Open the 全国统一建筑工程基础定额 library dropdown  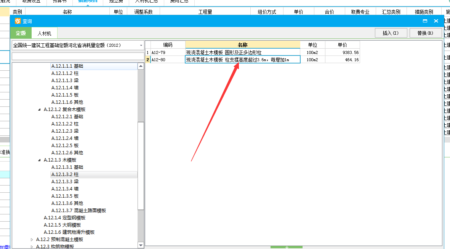coord(141,45)
